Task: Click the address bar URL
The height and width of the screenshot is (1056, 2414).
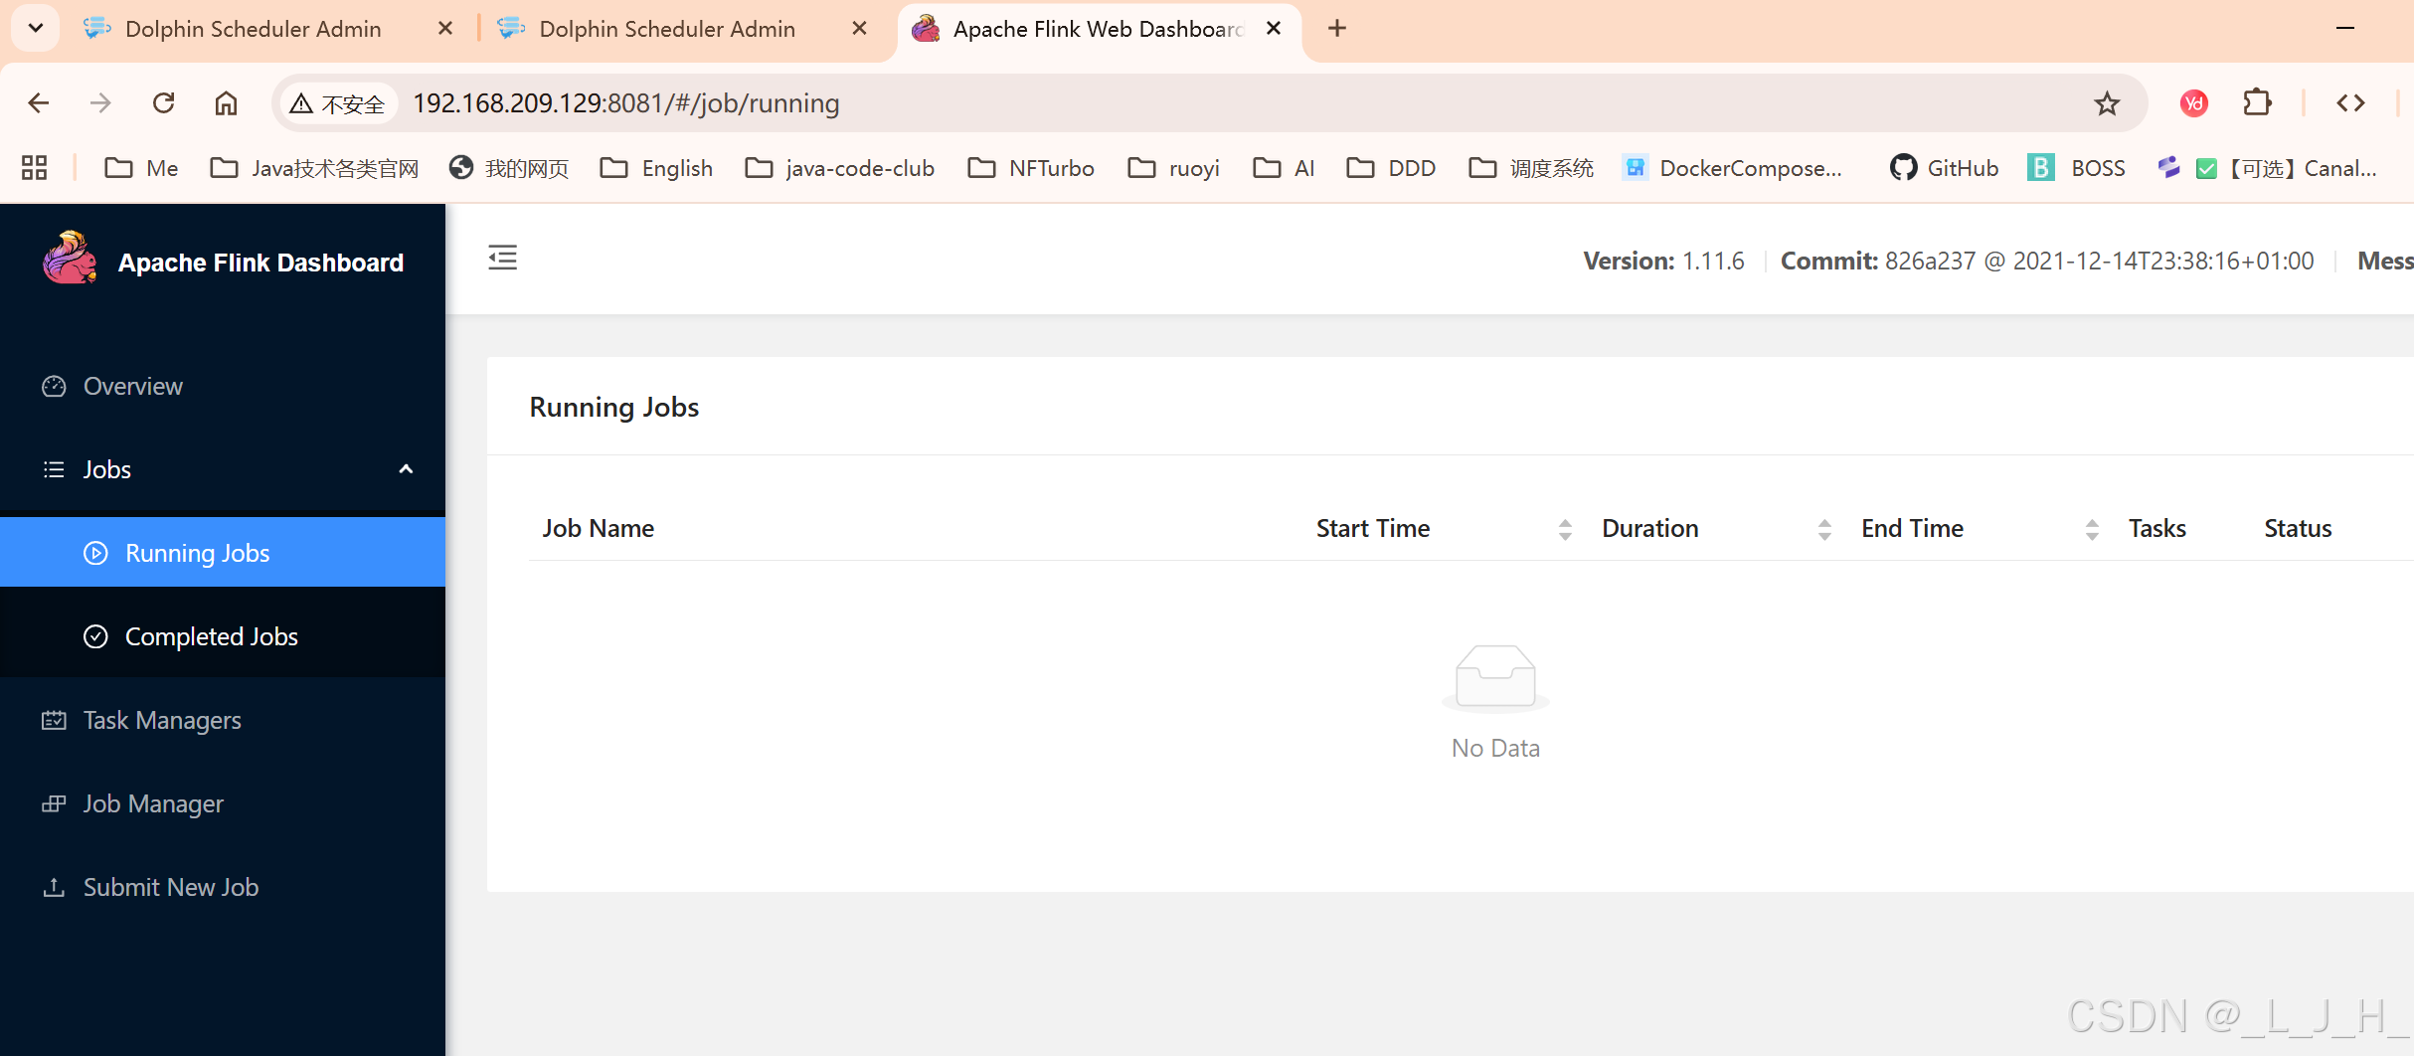Action: [x=626, y=103]
